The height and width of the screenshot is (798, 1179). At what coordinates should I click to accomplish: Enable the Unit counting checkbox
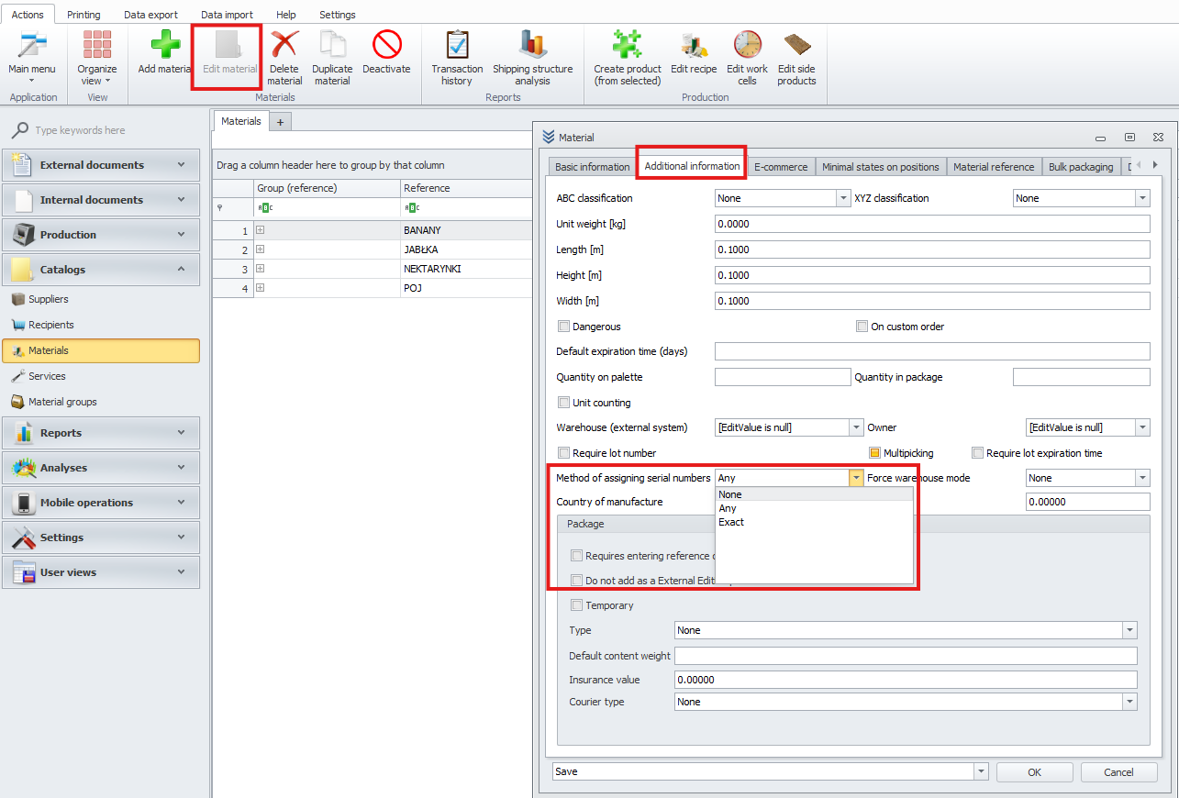pos(564,403)
